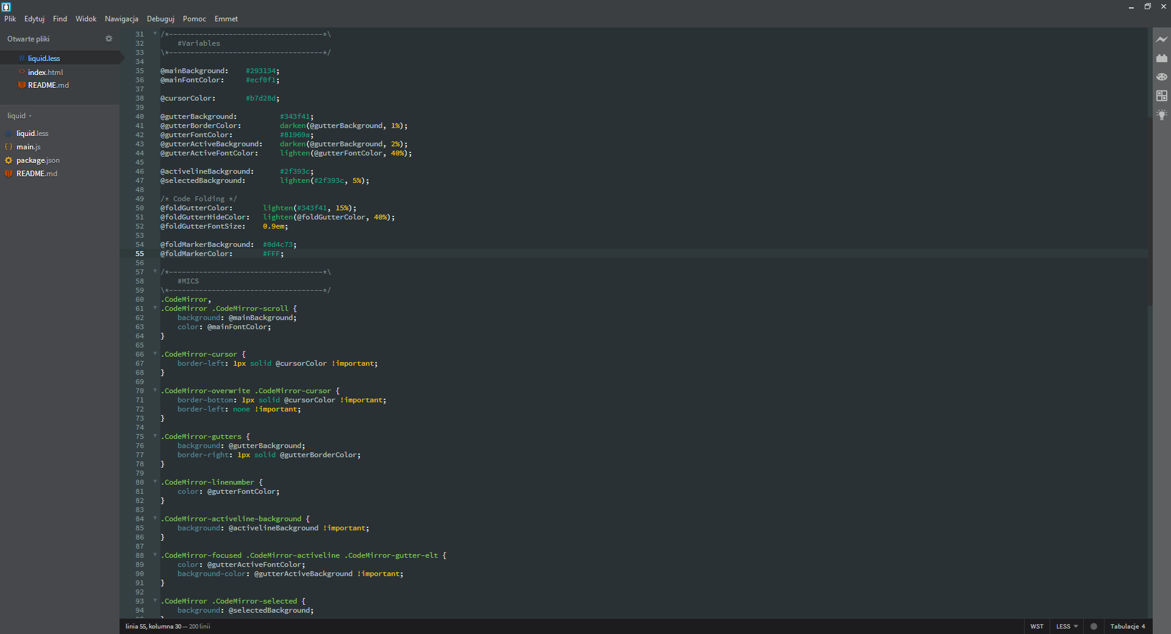Image resolution: width=1171 pixels, height=634 pixels.
Task: Open index.html from Otwarte pliki
Action: pos(46,72)
